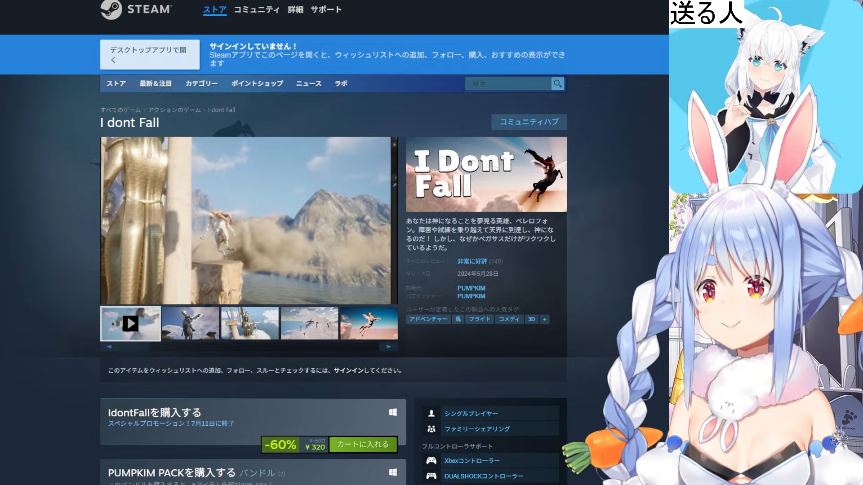The width and height of the screenshot is (863, 485).
Task: Click the Xbox controller gamepad icon
Action: [x=431, y=460]
